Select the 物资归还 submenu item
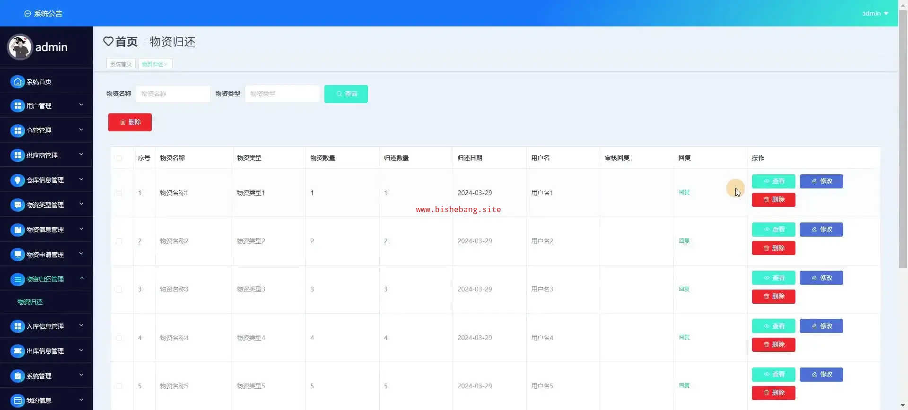The width and height of the screenshot is (908, 410). 30,302
